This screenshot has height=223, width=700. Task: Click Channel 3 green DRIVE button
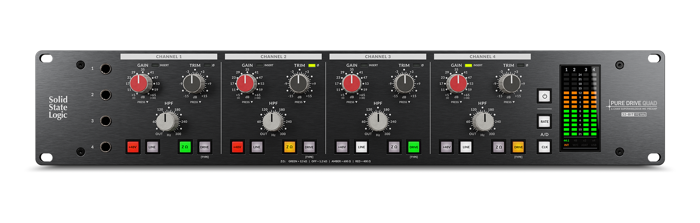point(414,147)
